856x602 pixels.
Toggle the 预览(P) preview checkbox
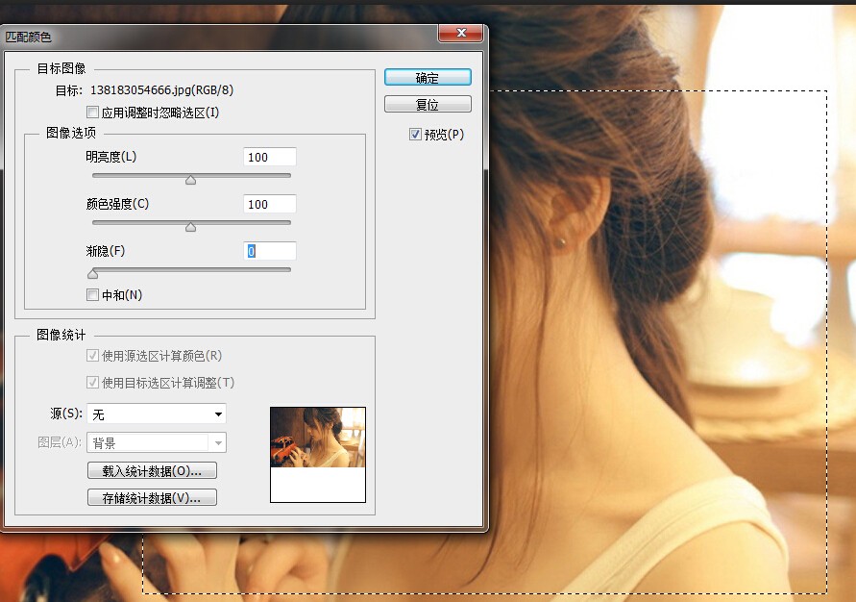[x=415, y=134]
